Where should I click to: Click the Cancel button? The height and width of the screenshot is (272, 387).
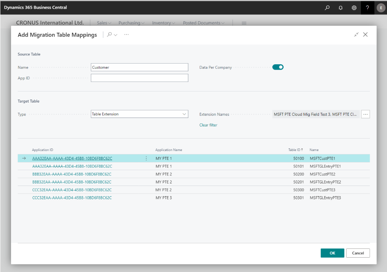click(358, 253)
